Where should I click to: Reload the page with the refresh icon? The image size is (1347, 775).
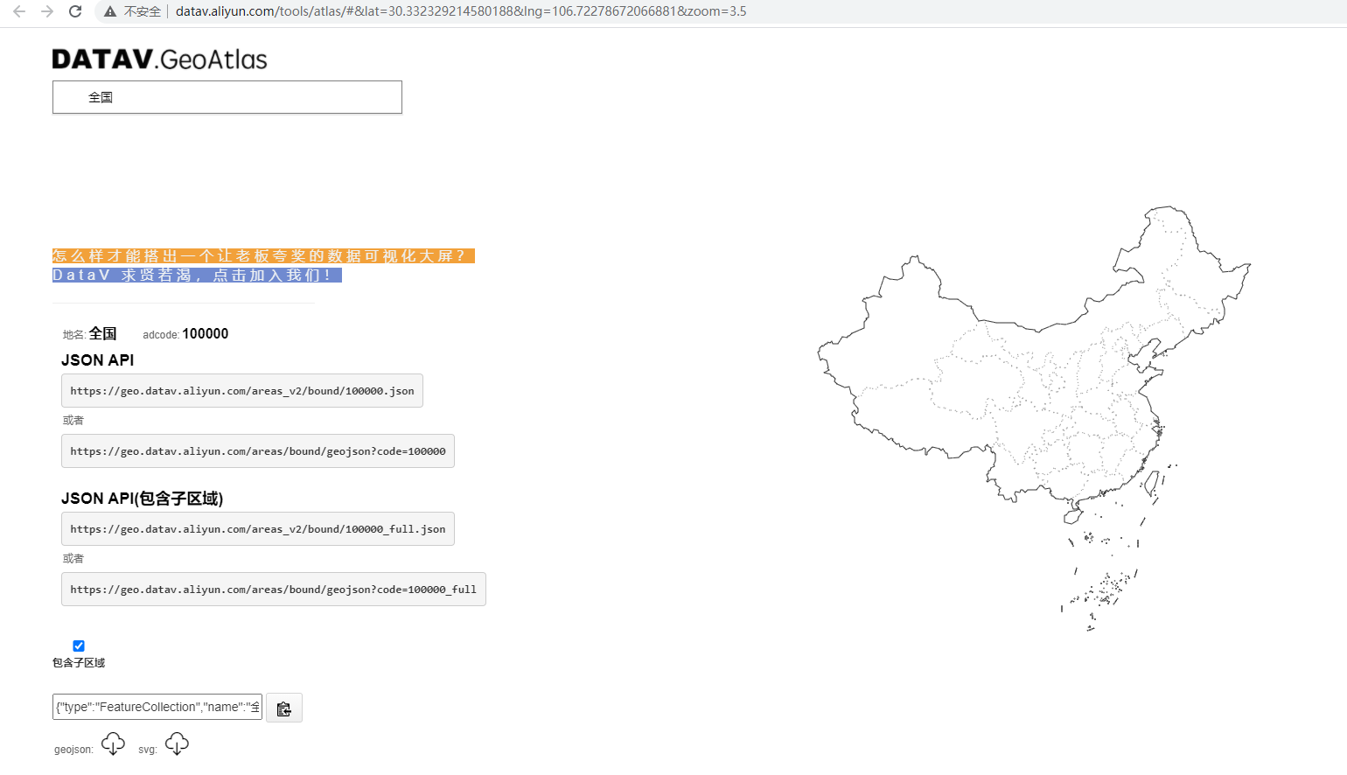pos(75,11)
